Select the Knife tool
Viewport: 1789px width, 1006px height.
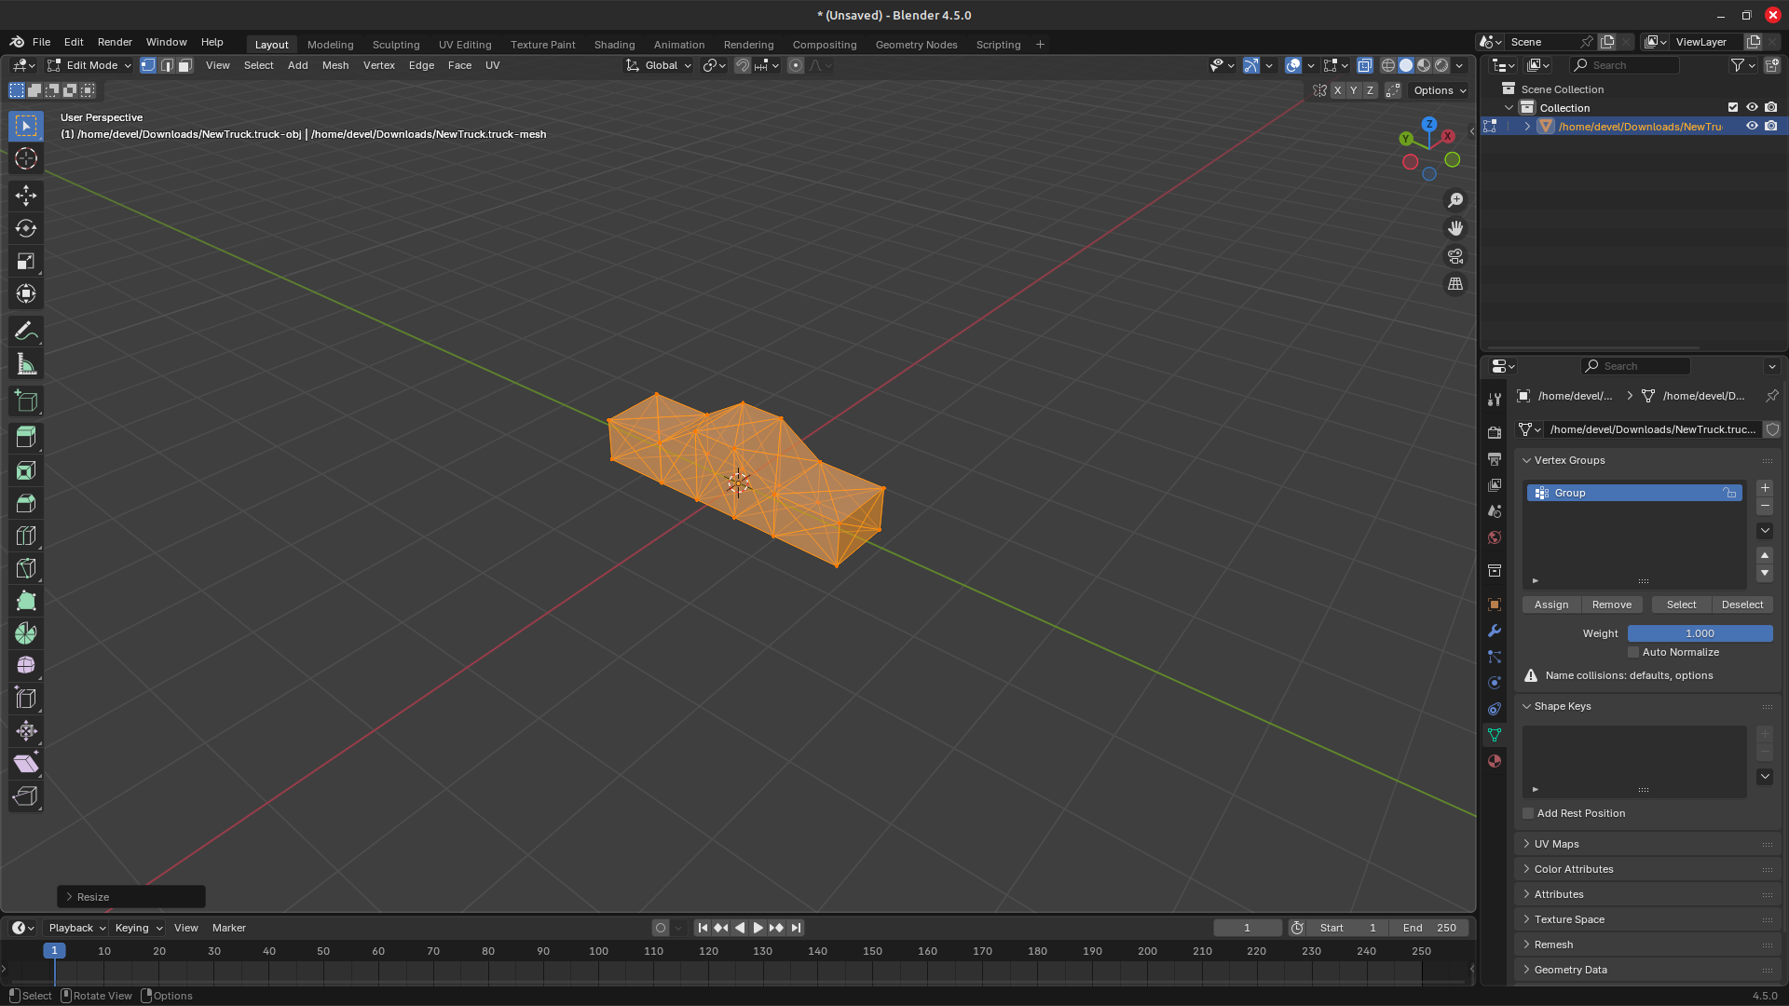click(26, 568)
